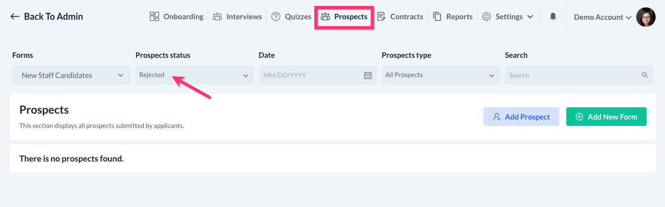Image resolution: width=665 pixels, height=207 pixels.
Task: Expand the Prospects status dropdown
Action: point(194,76)
